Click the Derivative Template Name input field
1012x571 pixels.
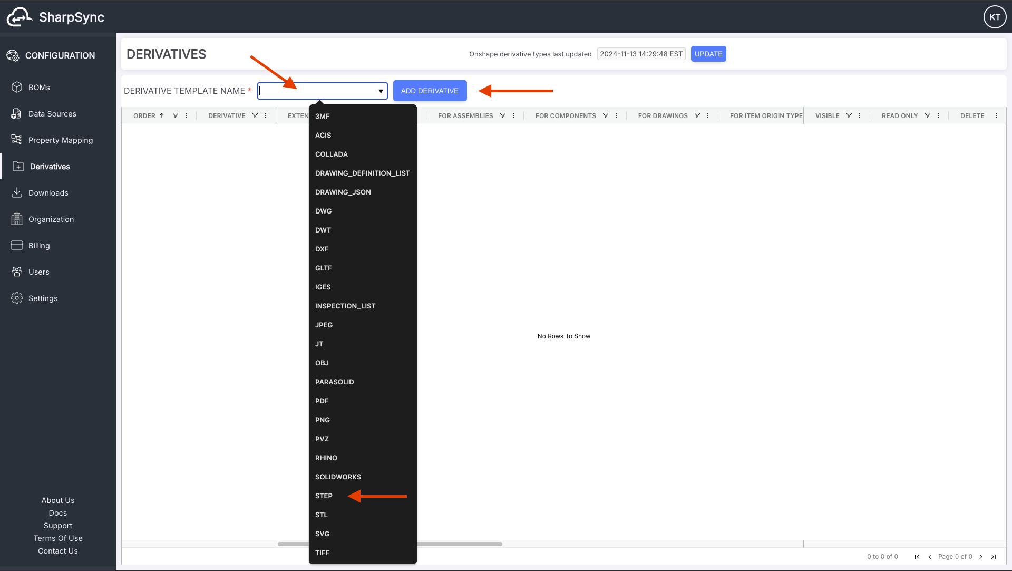(321, 90)
